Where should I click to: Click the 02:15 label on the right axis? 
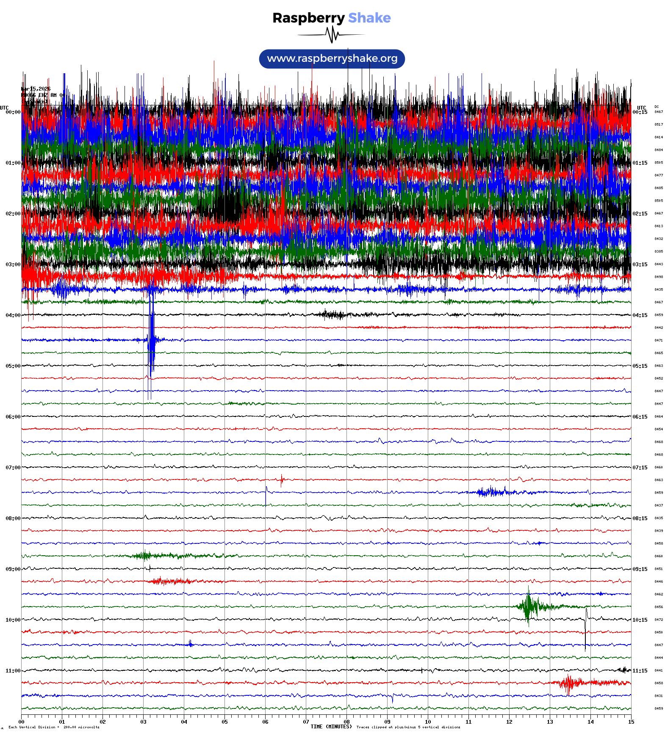[640, 214]
